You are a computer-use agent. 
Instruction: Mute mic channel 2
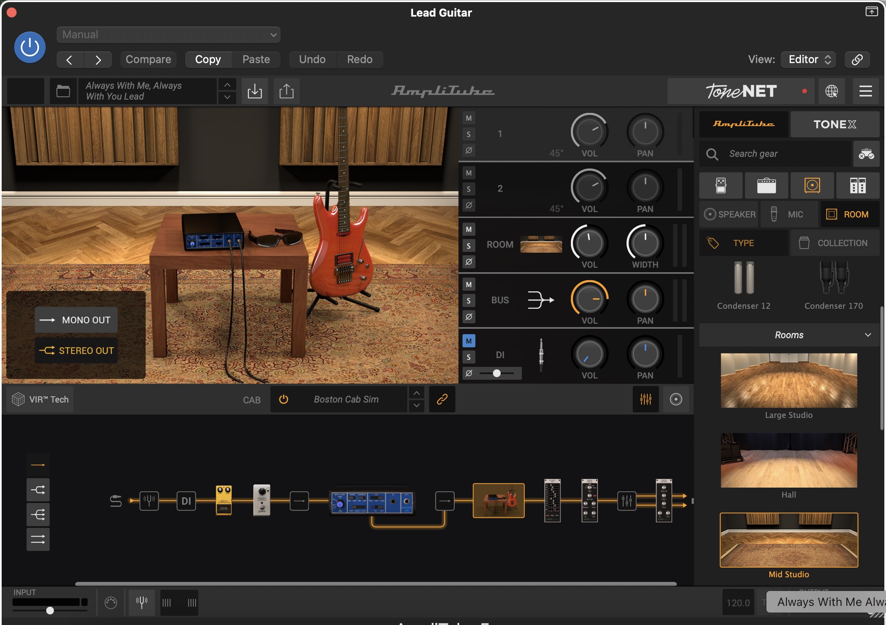point(469,173)
